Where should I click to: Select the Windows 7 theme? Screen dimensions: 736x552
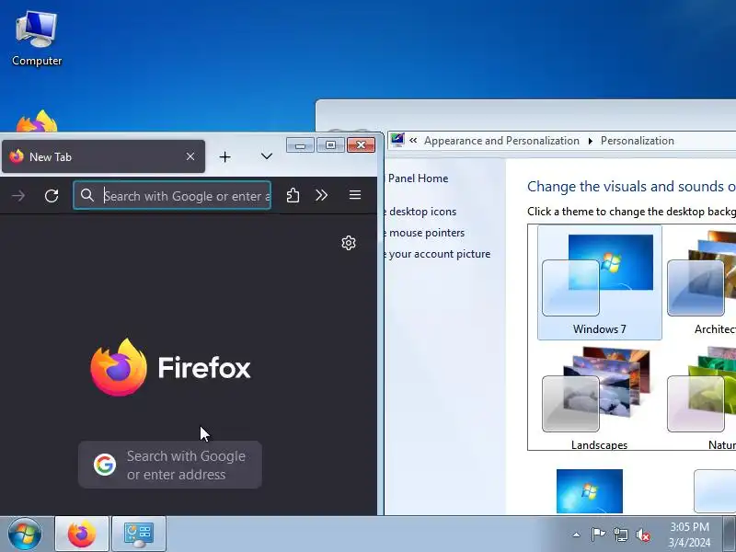600,282
